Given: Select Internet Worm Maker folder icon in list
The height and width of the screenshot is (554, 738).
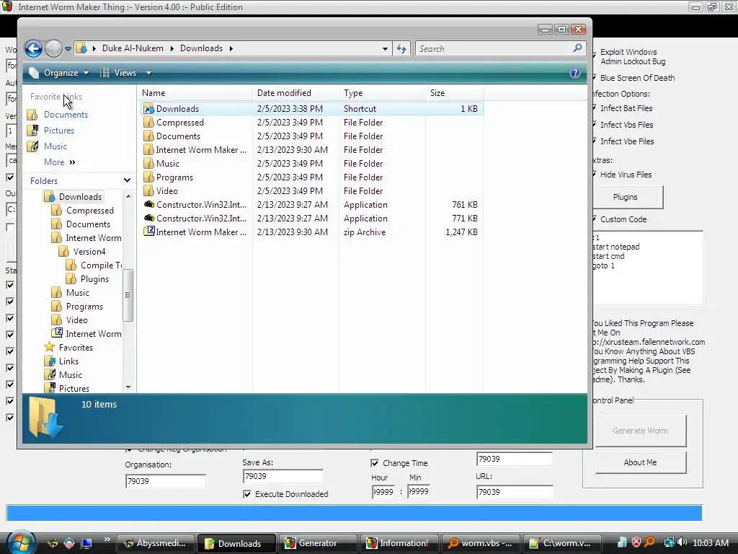Looking at the screenshot, I should pos(148,150).
